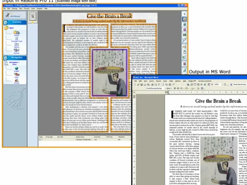The width and height of the screenshot is (247, 185).
Task: Open the Readiris View menu
Action: point(21,9)
